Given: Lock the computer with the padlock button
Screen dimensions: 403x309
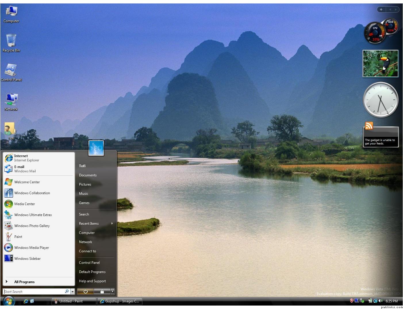Looking at the screenshot, I should click(102, 291).
